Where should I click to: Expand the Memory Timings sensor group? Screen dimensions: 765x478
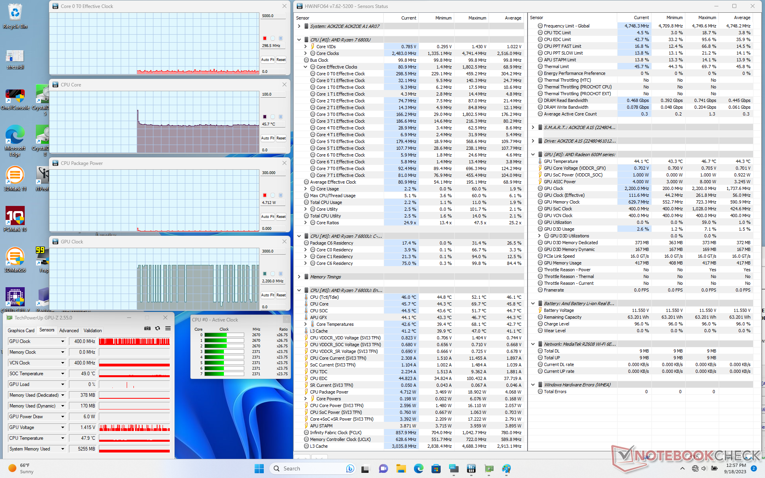(299, 277)
